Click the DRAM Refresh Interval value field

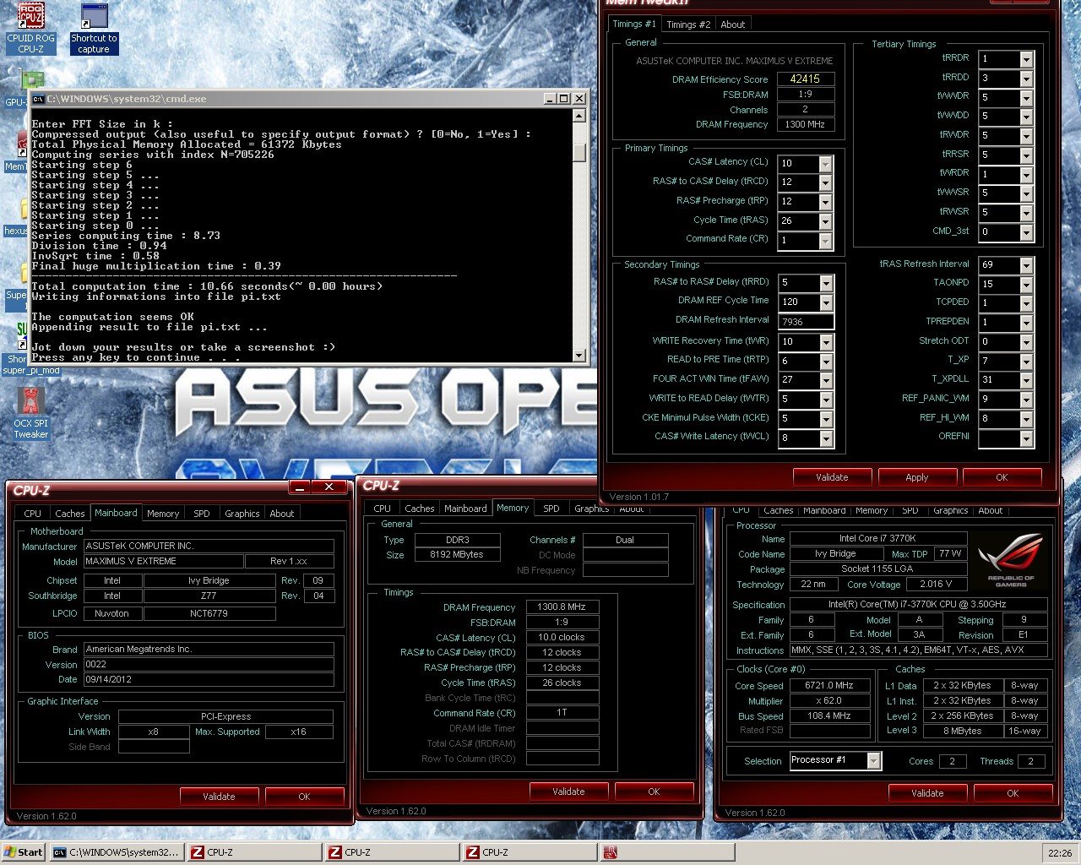click(x=805, y=322)
